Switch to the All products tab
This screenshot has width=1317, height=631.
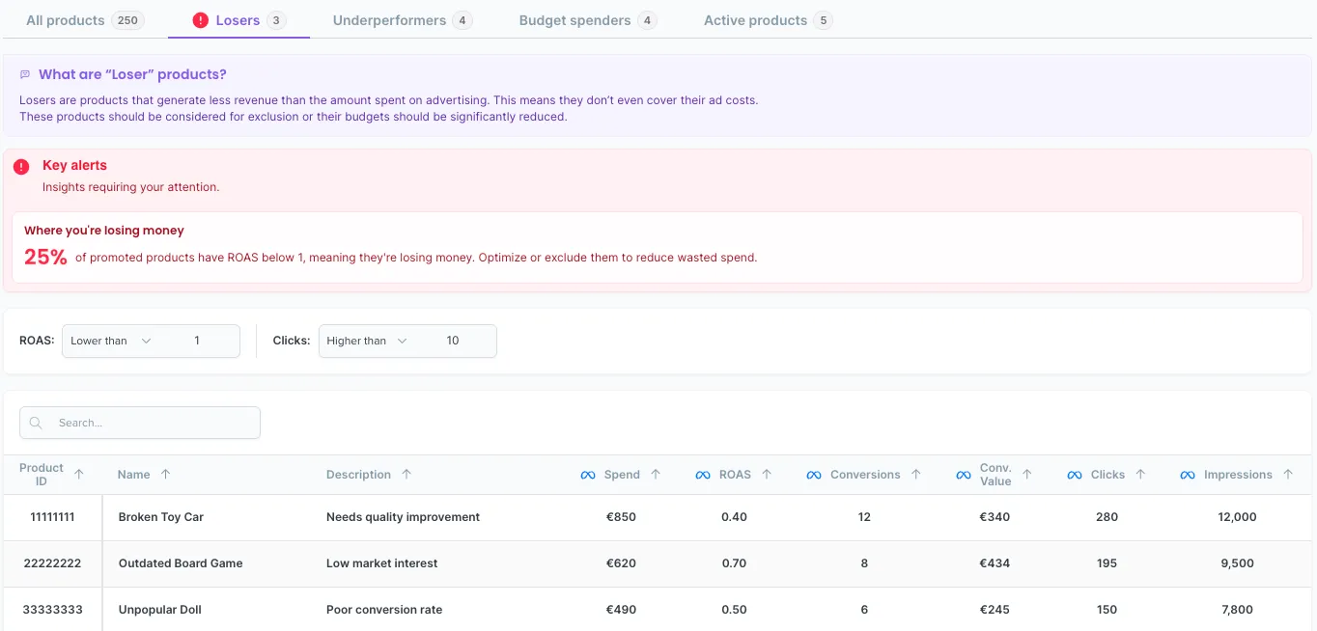(85, 20)
